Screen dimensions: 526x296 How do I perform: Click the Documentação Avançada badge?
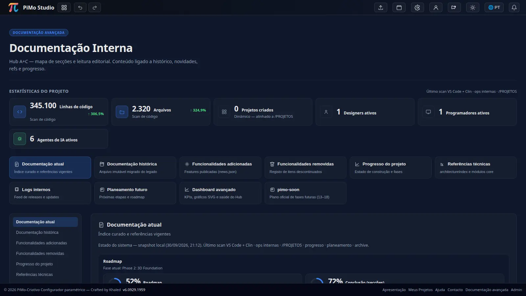[x=39, y=33]
